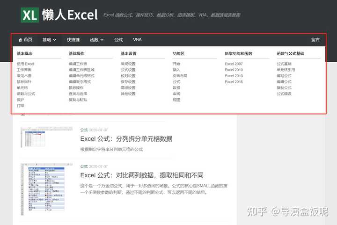Open 编辑单元格格式 entry

point(81,76)
